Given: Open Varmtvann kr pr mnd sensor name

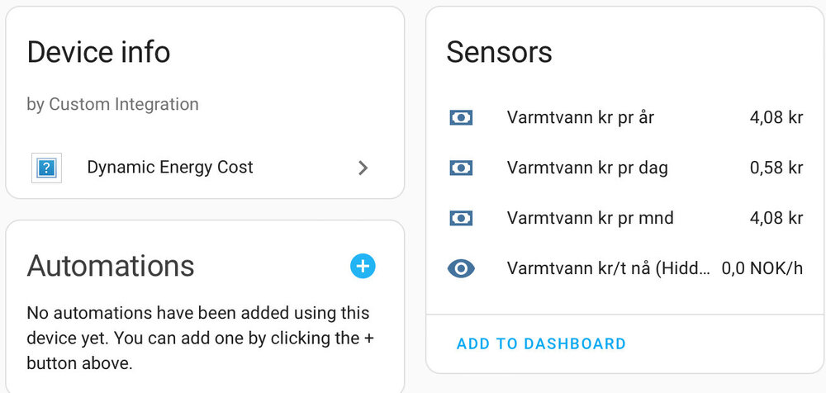Looking at the screenshot, I should pyautogui.click(x=590, y=218).
